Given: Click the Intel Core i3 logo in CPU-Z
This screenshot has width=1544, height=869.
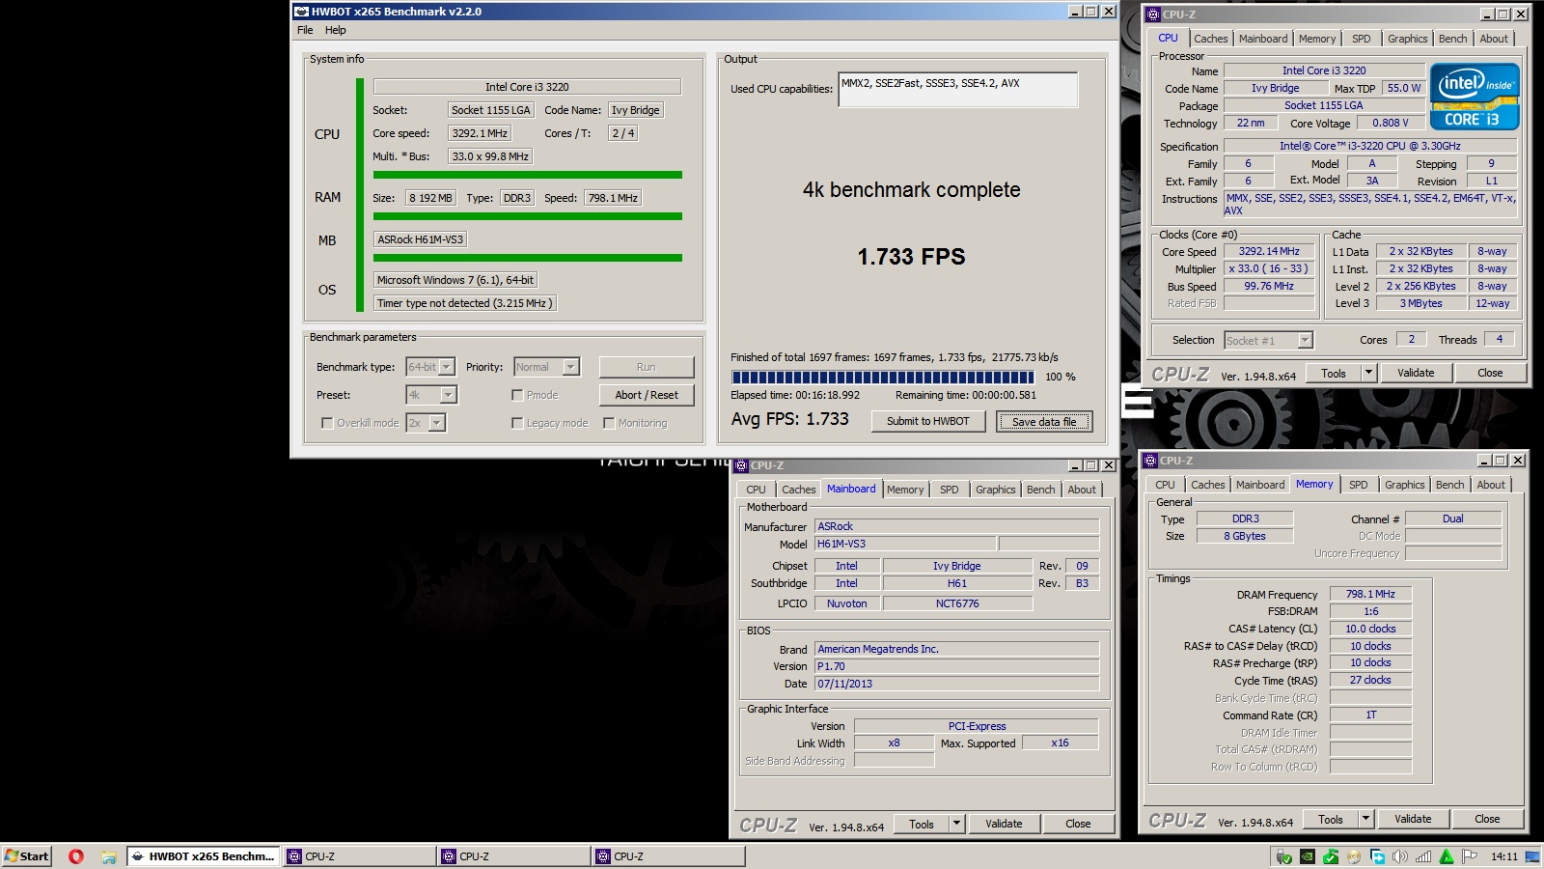Looking at the screenshot, I should [x=1474, y=97].
